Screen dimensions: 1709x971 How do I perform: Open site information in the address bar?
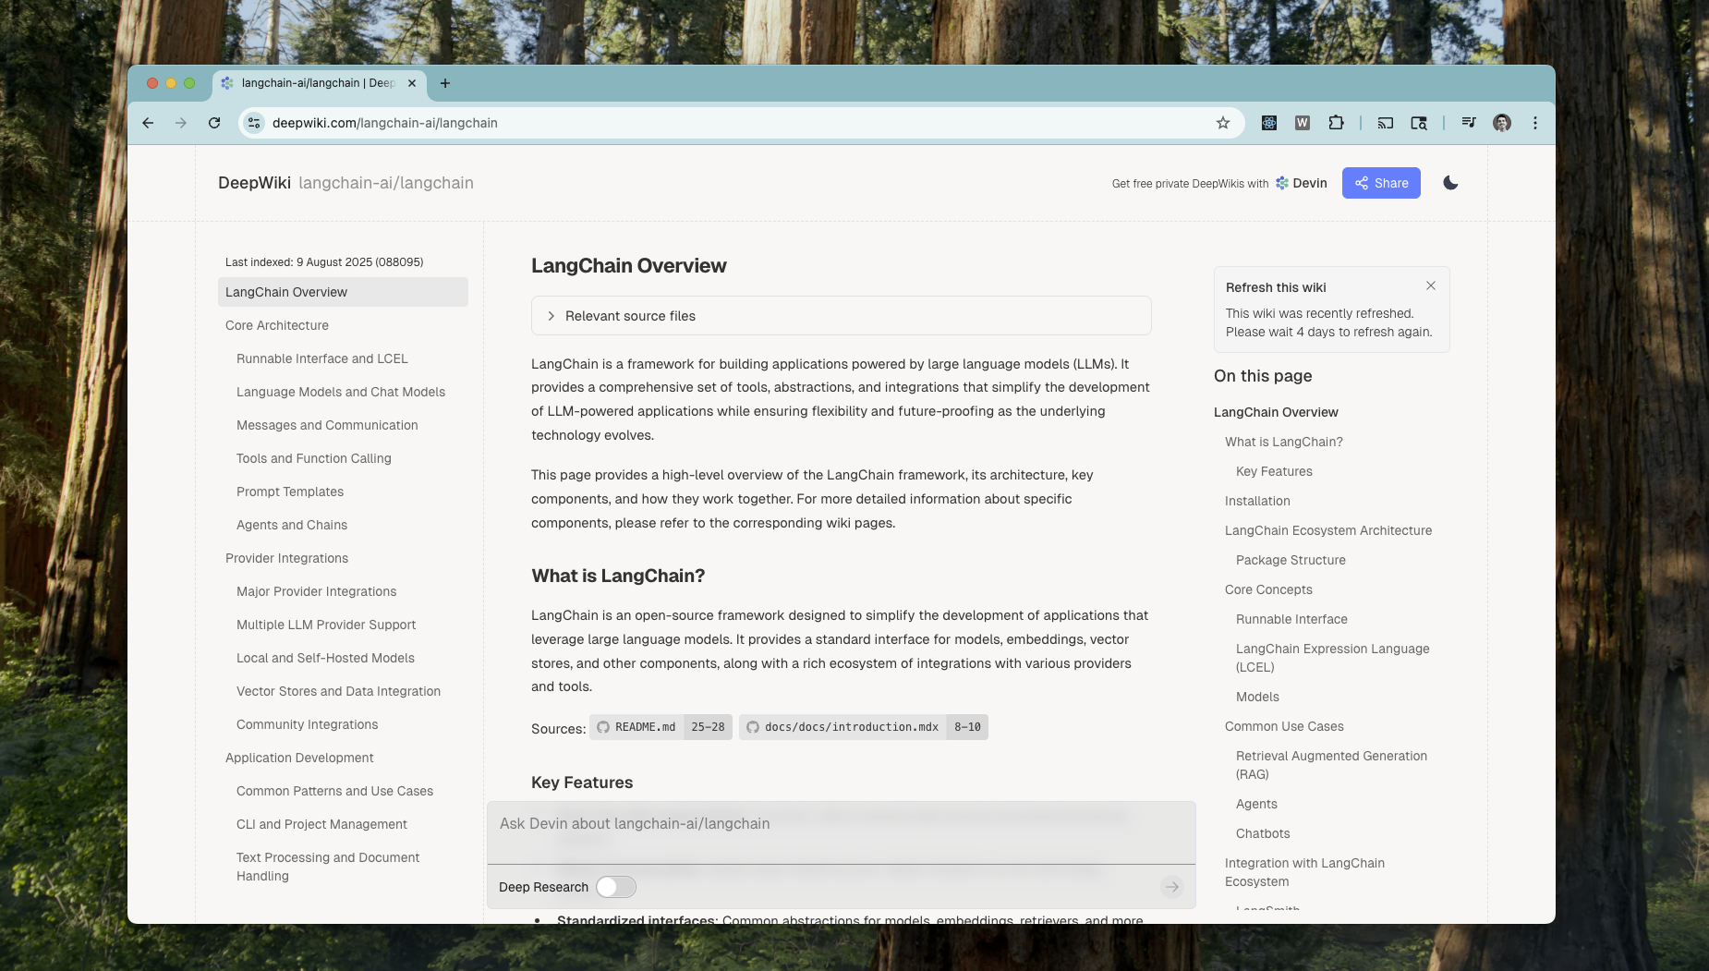(x=255, y=122)
